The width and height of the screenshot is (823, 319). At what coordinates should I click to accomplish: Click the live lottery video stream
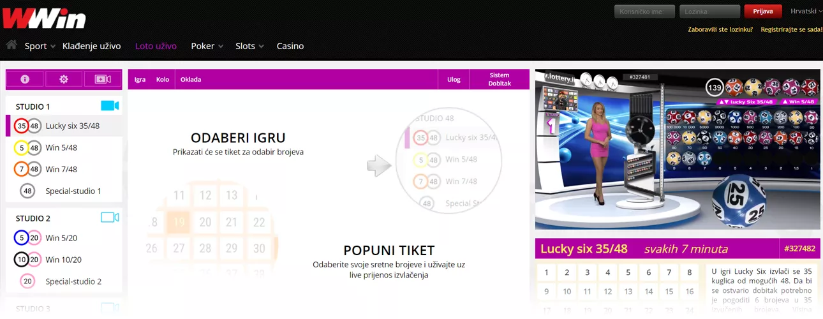tap(678, 149)
